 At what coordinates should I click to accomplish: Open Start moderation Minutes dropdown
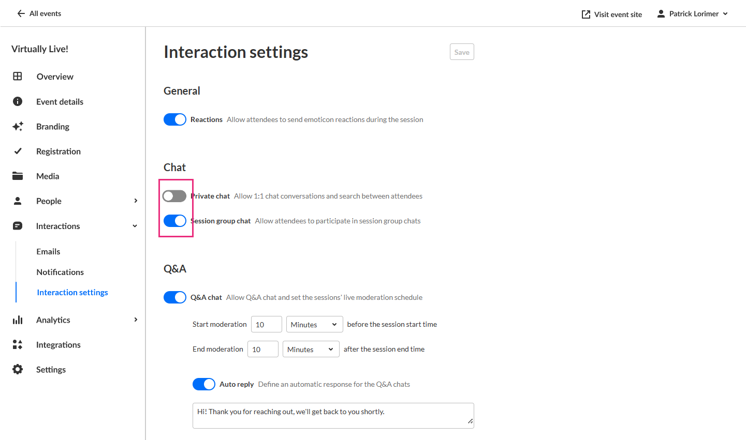tap(314, 324)
